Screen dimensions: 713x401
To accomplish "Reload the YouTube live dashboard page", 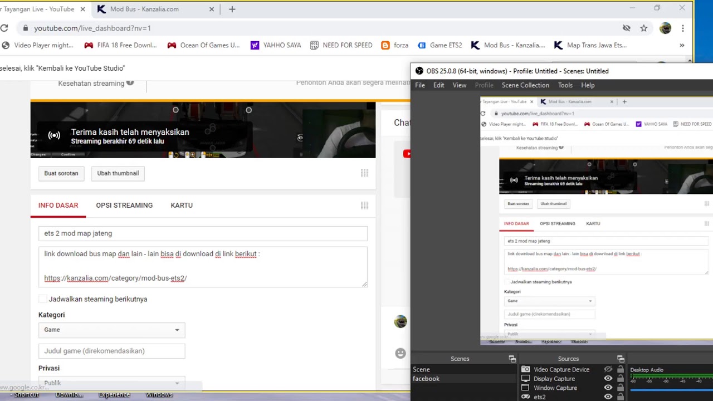I will coord(4,28).
